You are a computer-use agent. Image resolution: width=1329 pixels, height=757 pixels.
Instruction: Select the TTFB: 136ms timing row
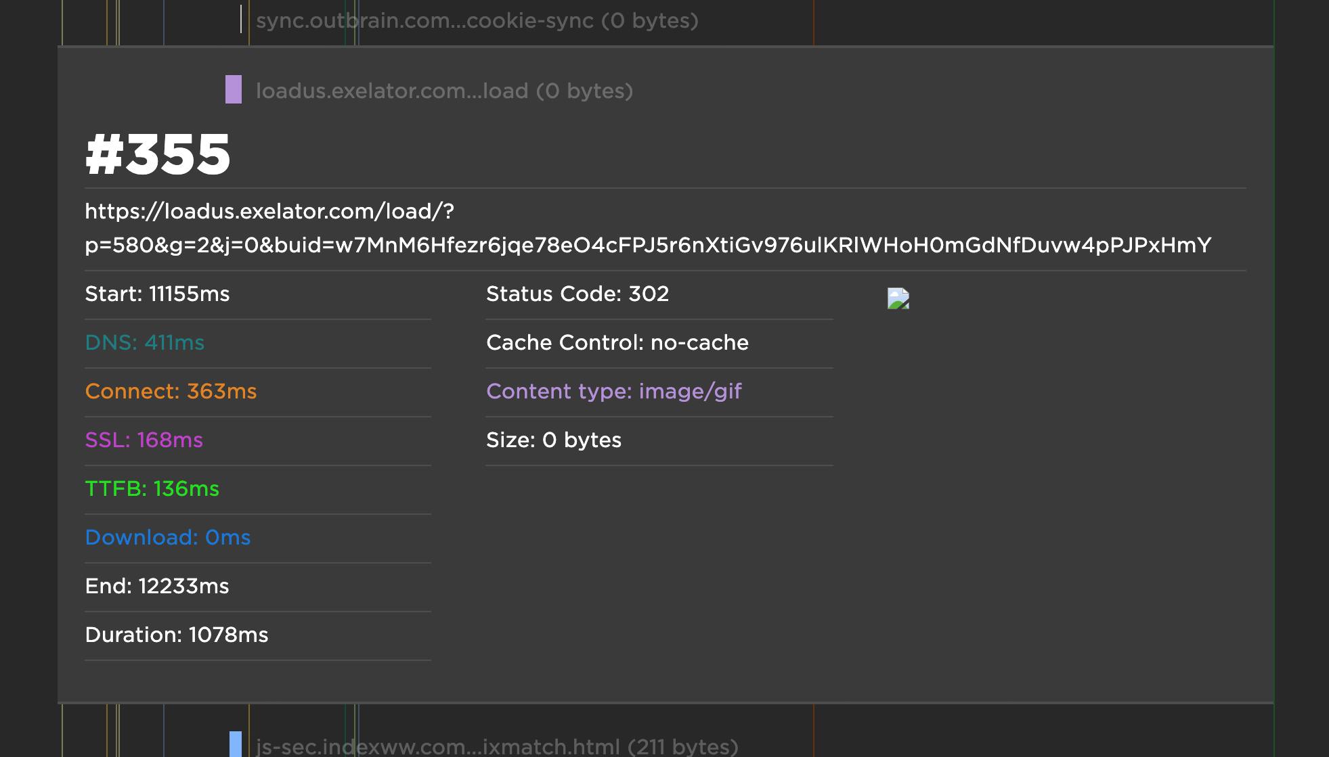coord(152,489)
